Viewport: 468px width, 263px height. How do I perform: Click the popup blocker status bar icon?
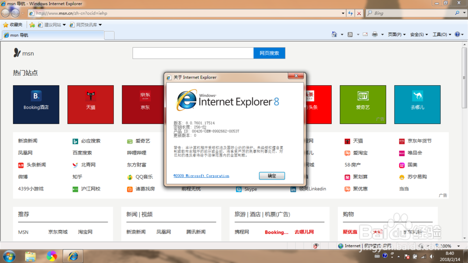click(x=316, y=246)
